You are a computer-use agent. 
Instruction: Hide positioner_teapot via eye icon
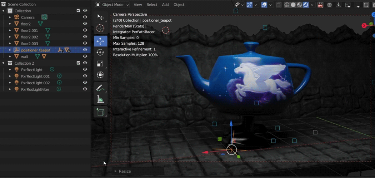(85, 50)
